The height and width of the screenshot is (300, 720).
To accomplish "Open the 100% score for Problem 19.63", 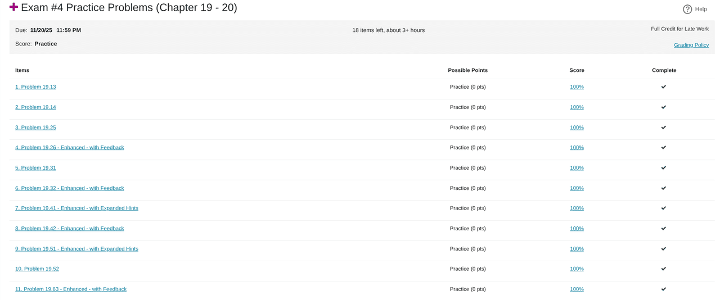I will tap(577, 289).
